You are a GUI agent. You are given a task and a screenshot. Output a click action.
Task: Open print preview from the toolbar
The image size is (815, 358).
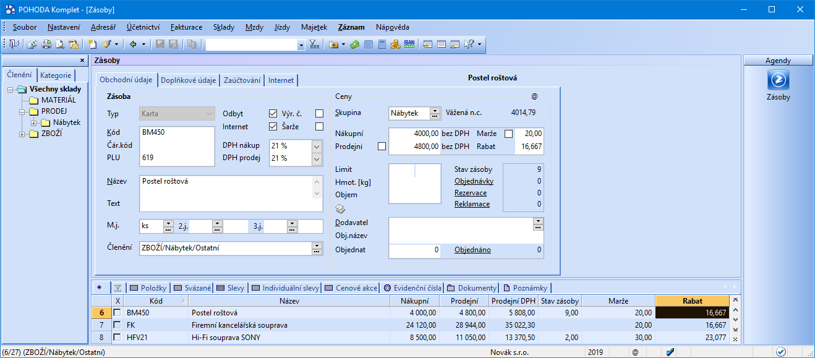coord(60,45)
